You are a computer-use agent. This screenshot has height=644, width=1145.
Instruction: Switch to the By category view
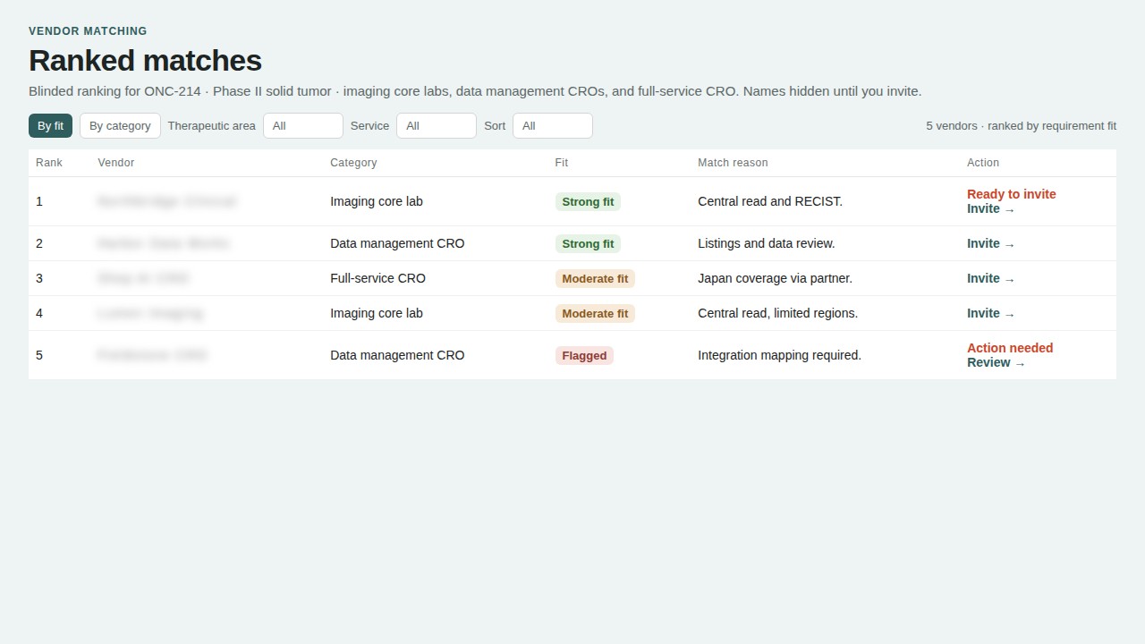point(120,126)
